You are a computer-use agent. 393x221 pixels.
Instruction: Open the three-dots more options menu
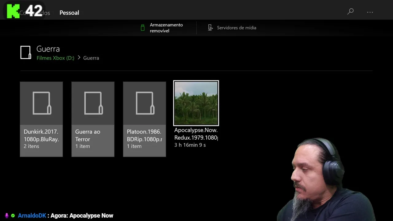[x=370, y=12]
